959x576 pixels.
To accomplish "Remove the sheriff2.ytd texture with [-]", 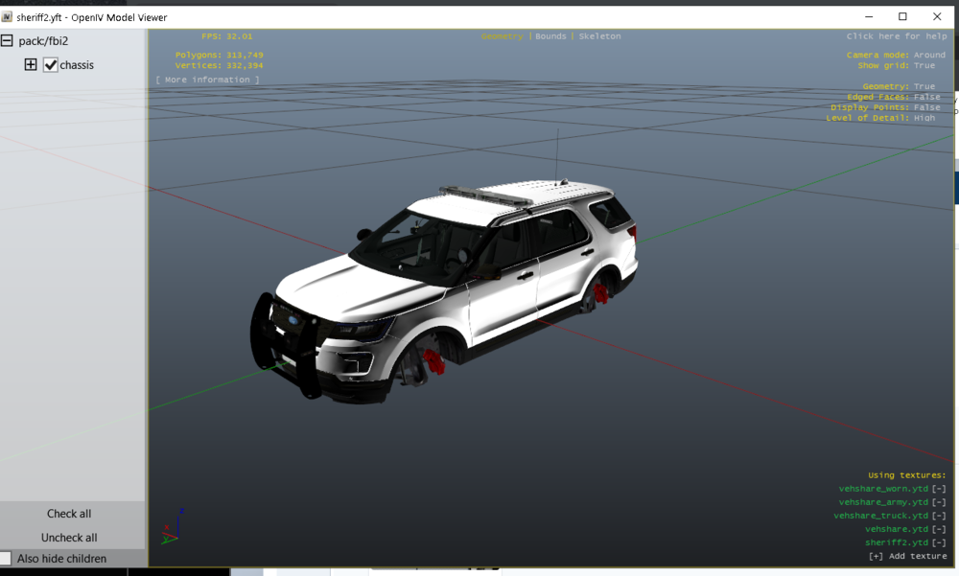I will click(939, 542).
